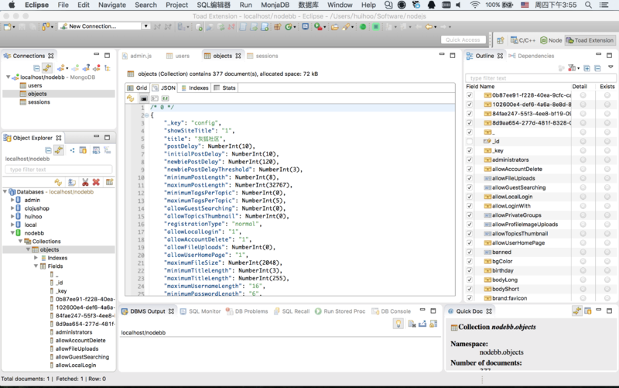Screen dimensions: 619x388
Task: Switch to the Indexes tab
Action: [x=194, y=88]
